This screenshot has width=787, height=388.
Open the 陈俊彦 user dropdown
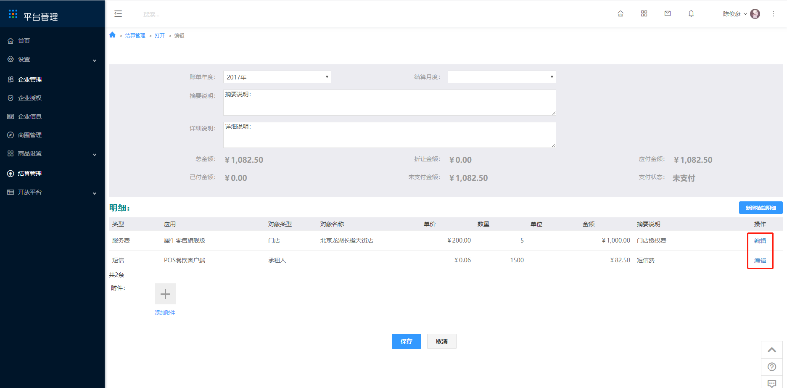735,14
